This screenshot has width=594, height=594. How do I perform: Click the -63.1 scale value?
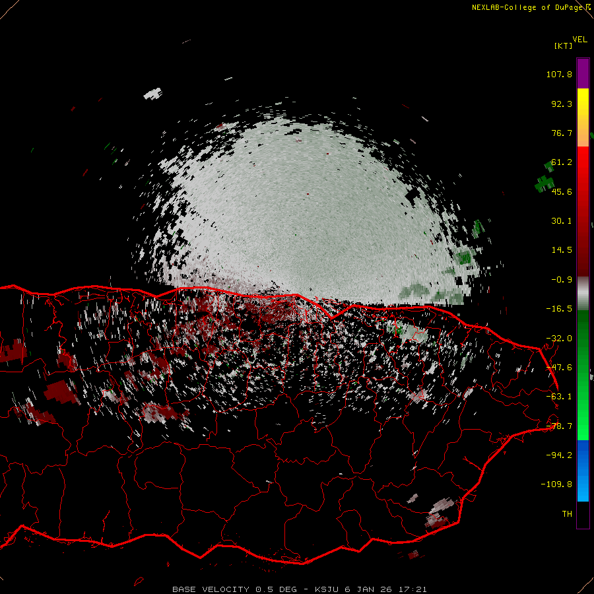click(559, 397)
